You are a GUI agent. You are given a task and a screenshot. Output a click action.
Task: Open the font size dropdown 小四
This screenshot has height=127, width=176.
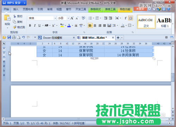pos(68,18)
